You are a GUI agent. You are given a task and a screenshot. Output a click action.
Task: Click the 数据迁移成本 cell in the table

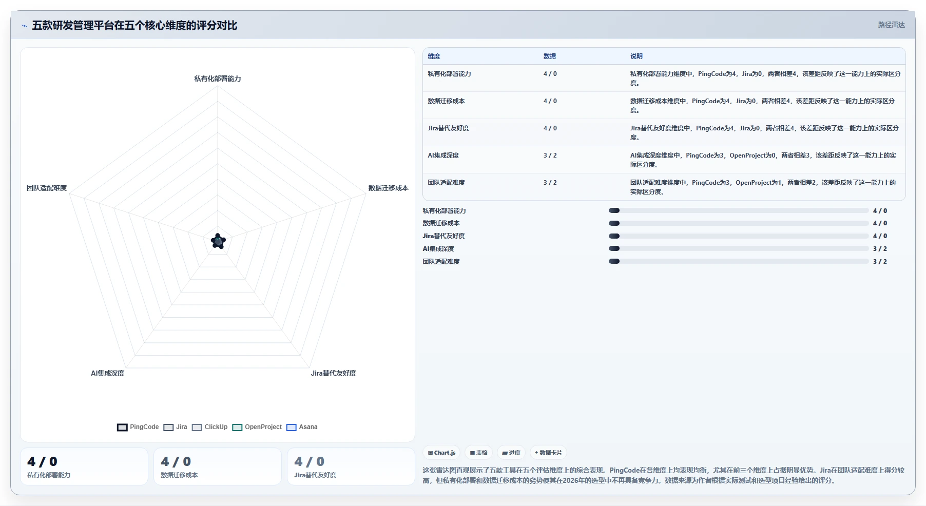click(x=447, y=101)
